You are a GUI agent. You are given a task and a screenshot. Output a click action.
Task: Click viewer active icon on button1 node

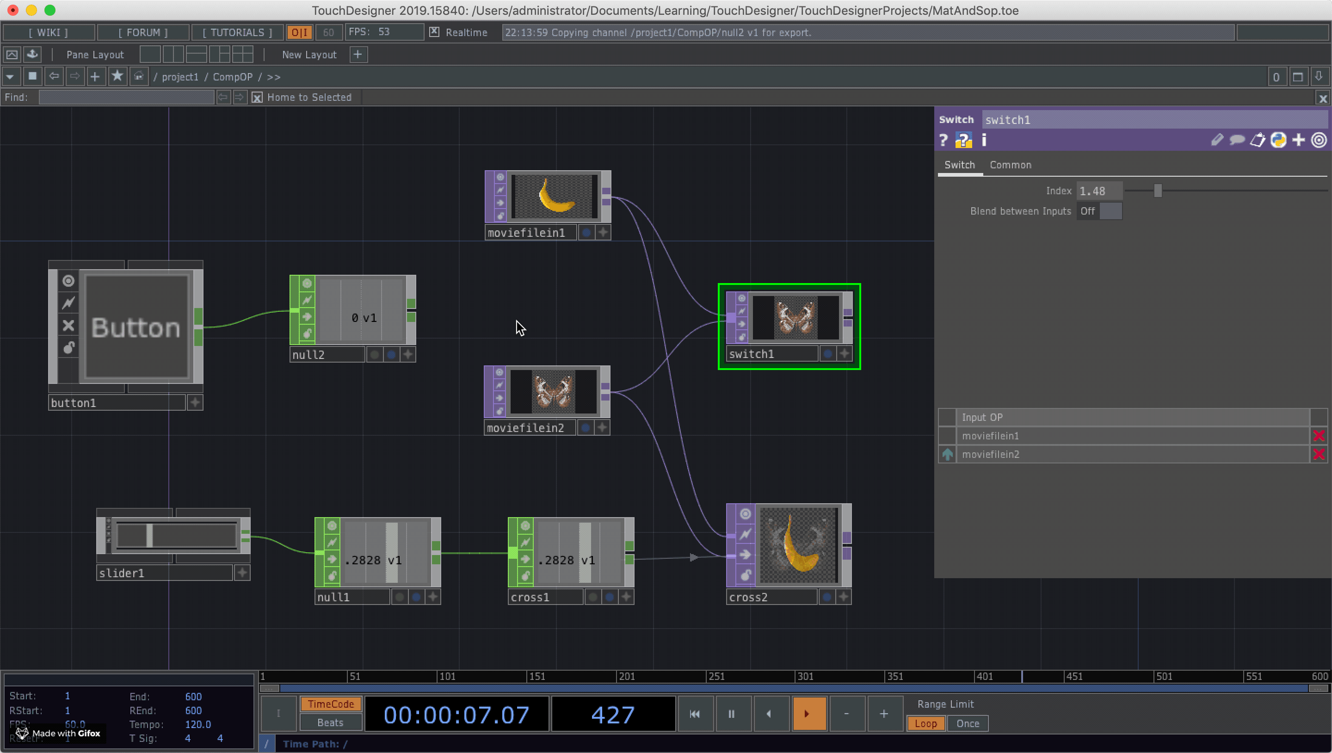(68, 281)
